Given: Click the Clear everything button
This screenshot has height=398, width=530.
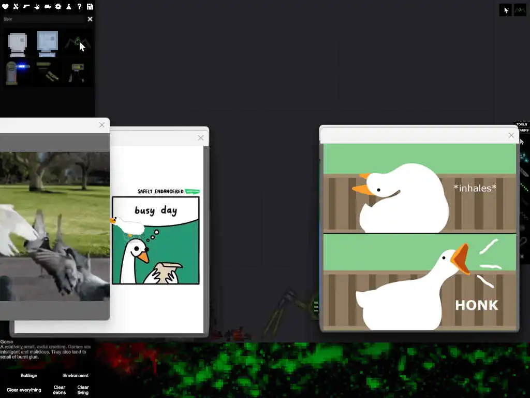Looking at the screenshot, I should [24, 390].
